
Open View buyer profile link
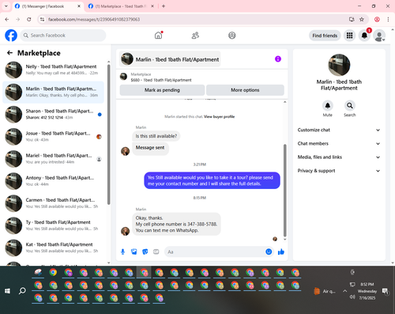pyautogui.click(x=219, y=116)
